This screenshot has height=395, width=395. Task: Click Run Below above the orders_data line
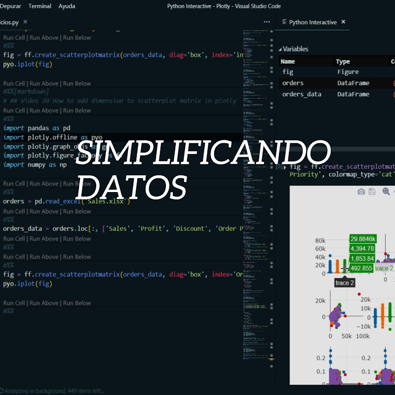point(77,211)
